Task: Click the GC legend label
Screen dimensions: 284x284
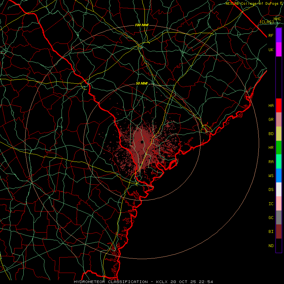Action: tap(271, 218)
